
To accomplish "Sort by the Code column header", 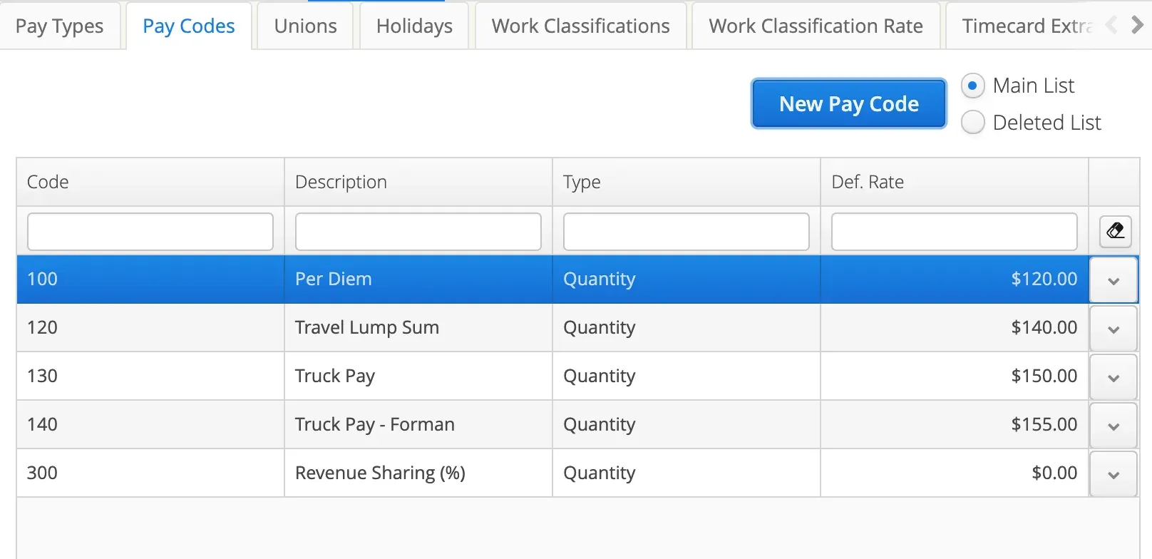I will 150,182.
